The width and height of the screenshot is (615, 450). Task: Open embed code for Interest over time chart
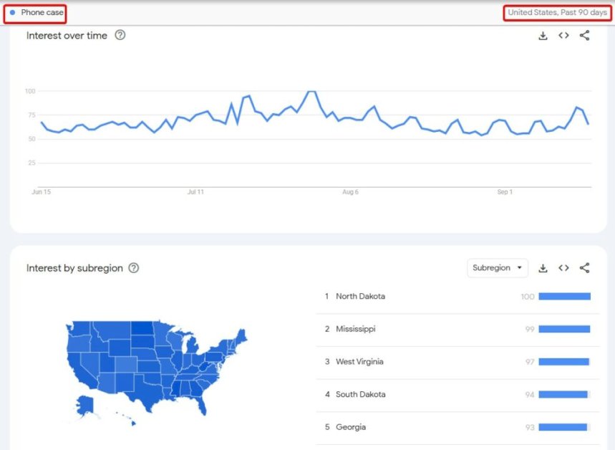tap(563, 35)
